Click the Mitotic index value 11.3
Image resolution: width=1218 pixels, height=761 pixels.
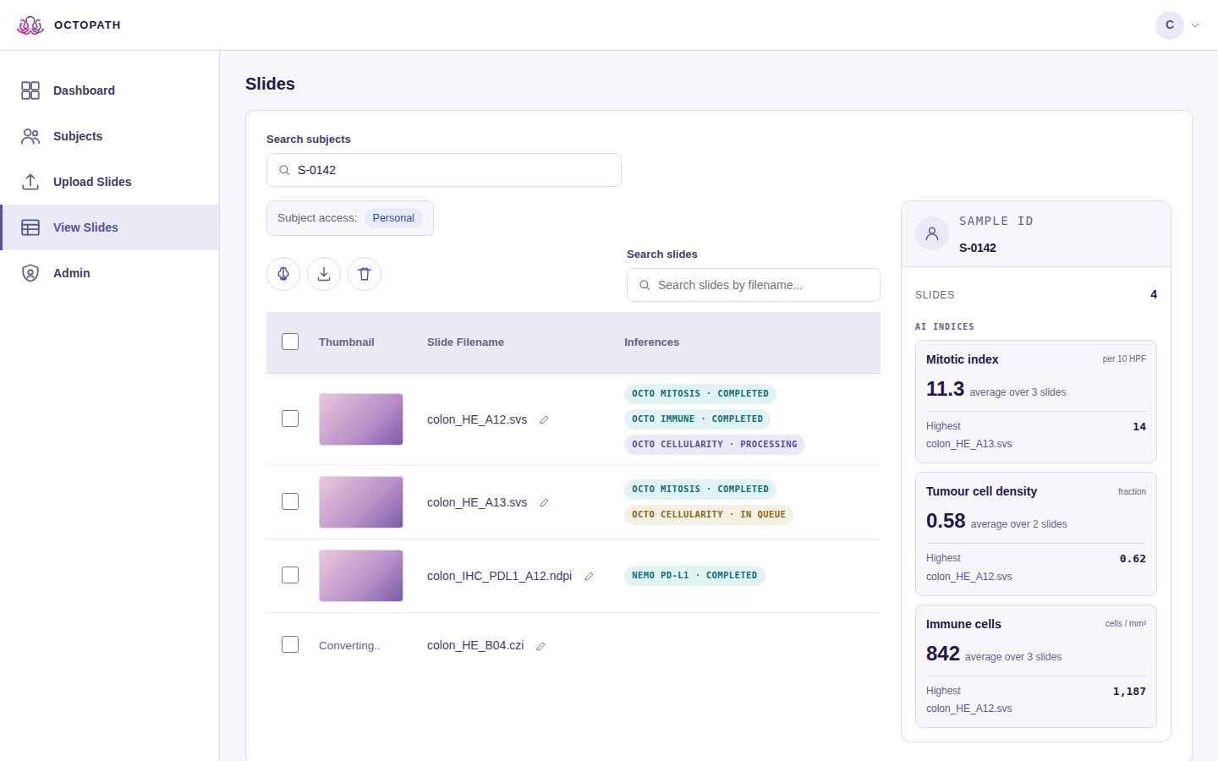[945, 389]
